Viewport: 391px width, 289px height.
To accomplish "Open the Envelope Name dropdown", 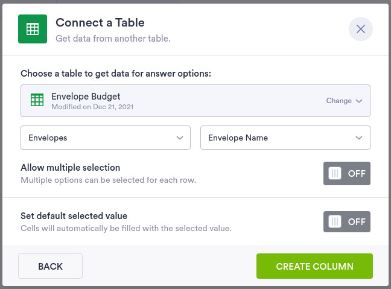I will (285, 138).
